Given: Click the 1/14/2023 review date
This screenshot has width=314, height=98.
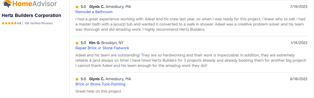Looking at the screenshot, I should point(299,43).
